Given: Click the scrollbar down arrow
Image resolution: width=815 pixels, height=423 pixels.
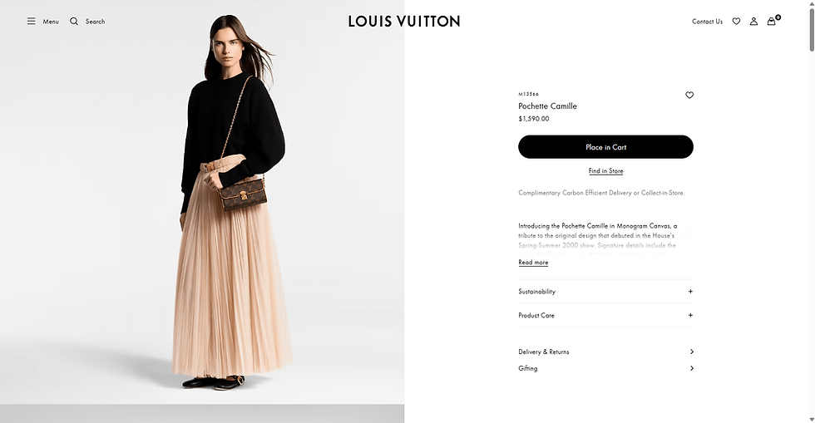Looking at the screenshot, I should click(x=812, y=419).
